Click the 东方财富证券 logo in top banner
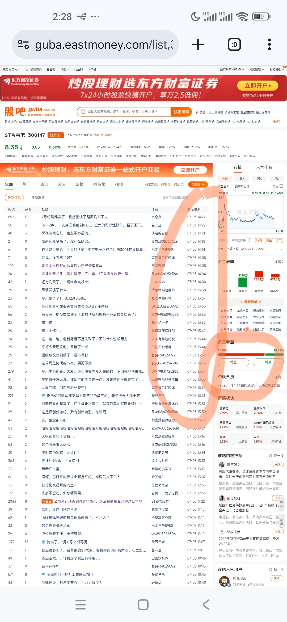The image size is (287, 622). 21,81
